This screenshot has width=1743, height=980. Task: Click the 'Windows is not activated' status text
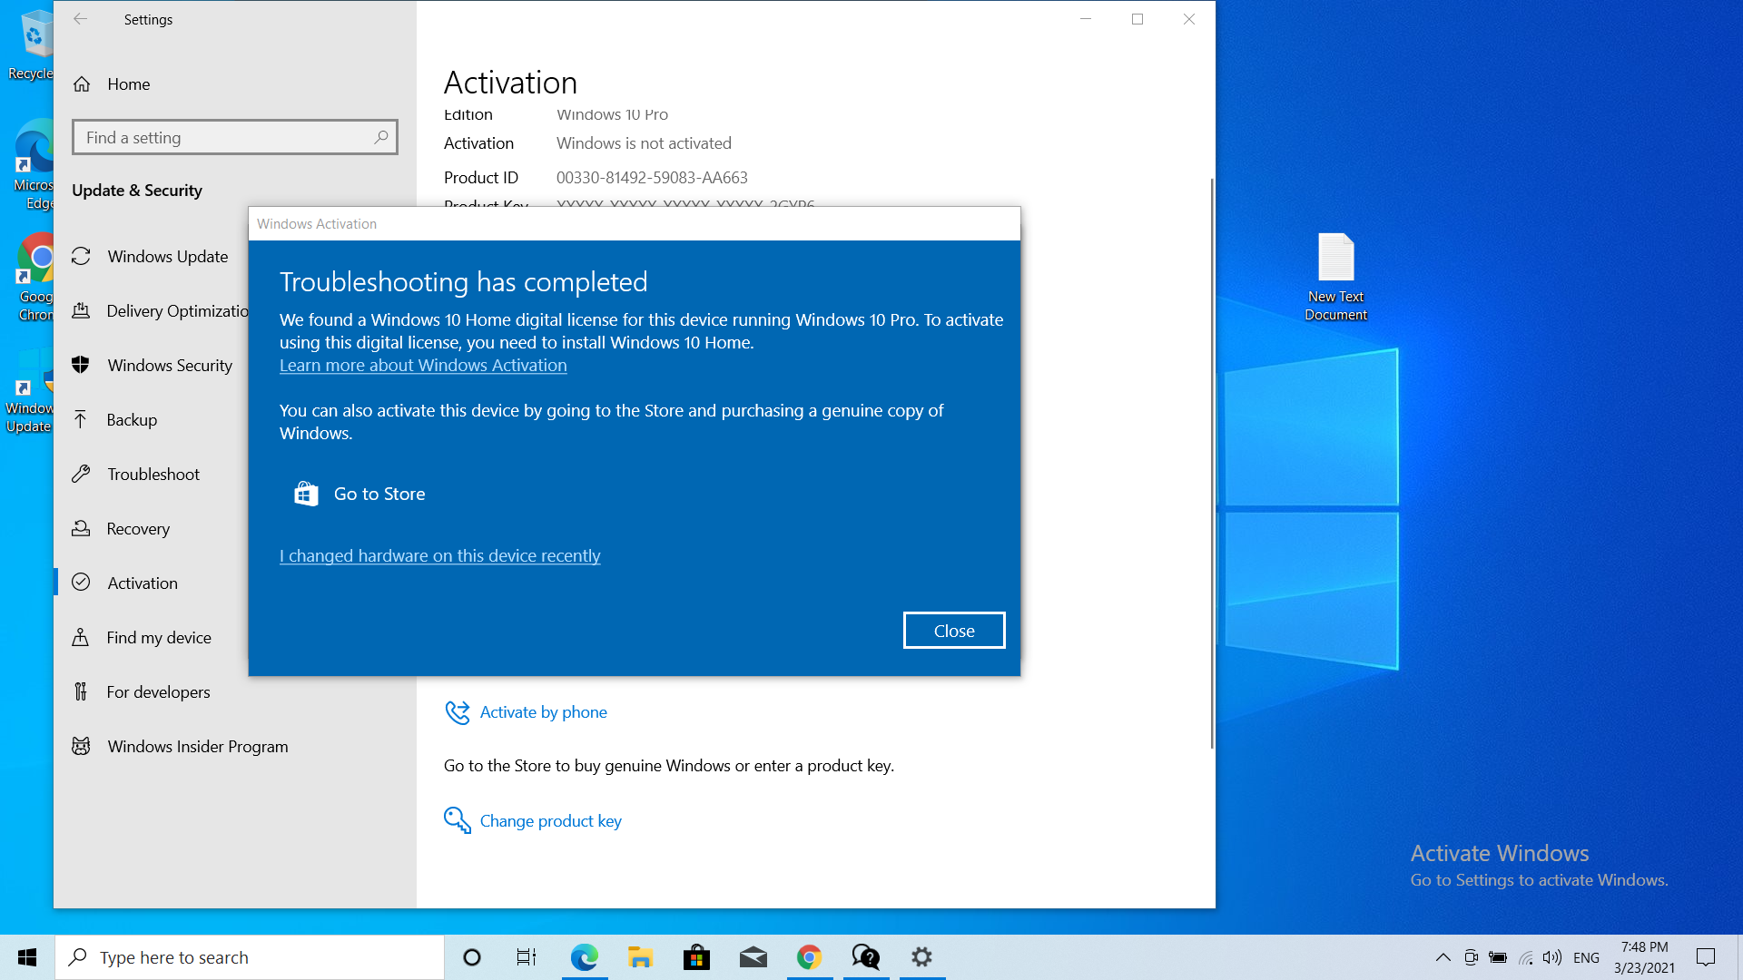pos(644,143)
